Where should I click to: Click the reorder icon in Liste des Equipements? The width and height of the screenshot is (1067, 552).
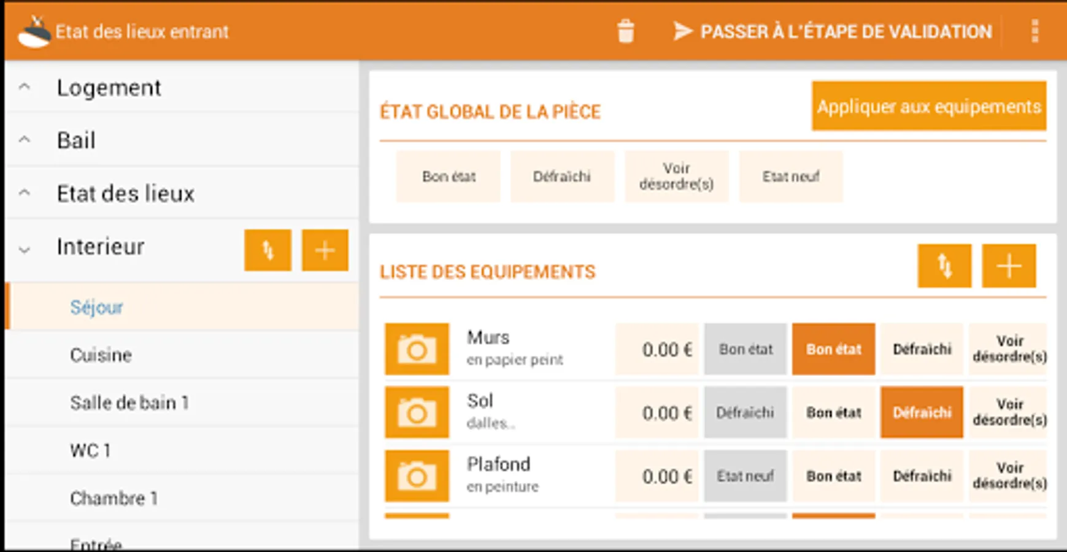click(944, 266)
